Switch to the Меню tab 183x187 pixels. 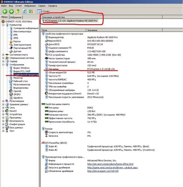(4, 17)
